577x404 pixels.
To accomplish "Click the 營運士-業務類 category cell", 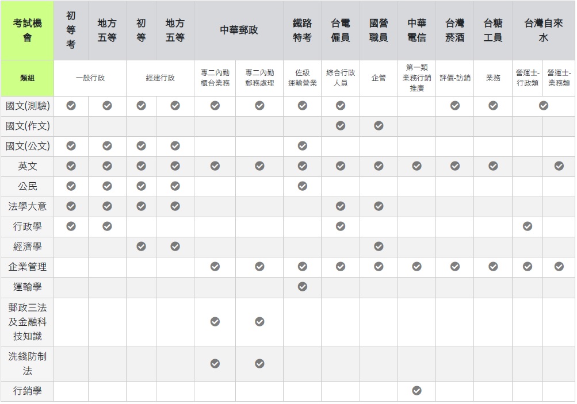I will [559, 78].
